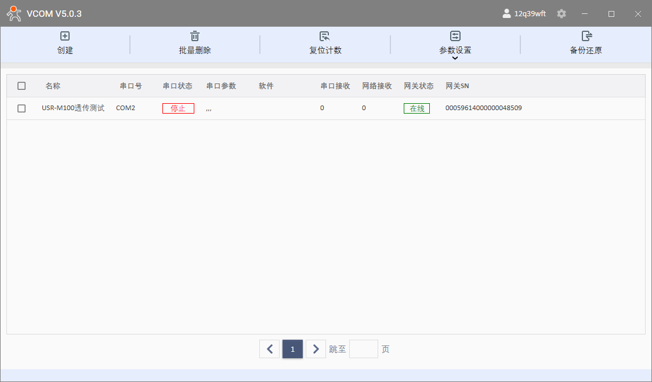The image size is (652, 382).
Task: Toggle the select-all checkbox in table header
Action: click(21, 86)
